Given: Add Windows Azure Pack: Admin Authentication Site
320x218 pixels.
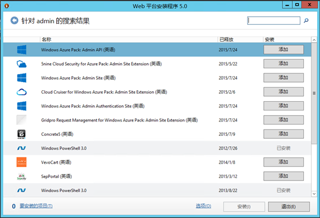Looking at the screenshot, I should click(284, 106).
